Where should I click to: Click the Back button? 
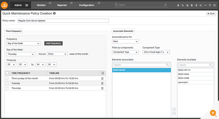(211, 13)
